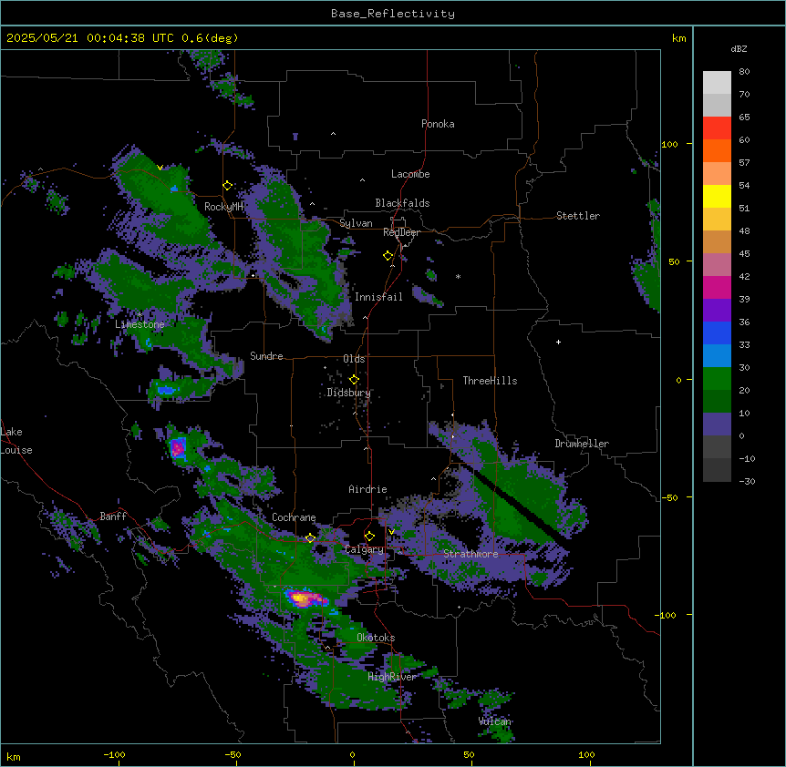Click the magenta storm cell northwest of Cochrane

point(178,448)
